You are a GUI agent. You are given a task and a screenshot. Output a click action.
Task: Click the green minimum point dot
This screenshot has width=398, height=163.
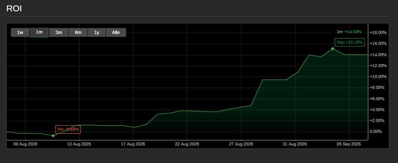[x=53, y=136]
